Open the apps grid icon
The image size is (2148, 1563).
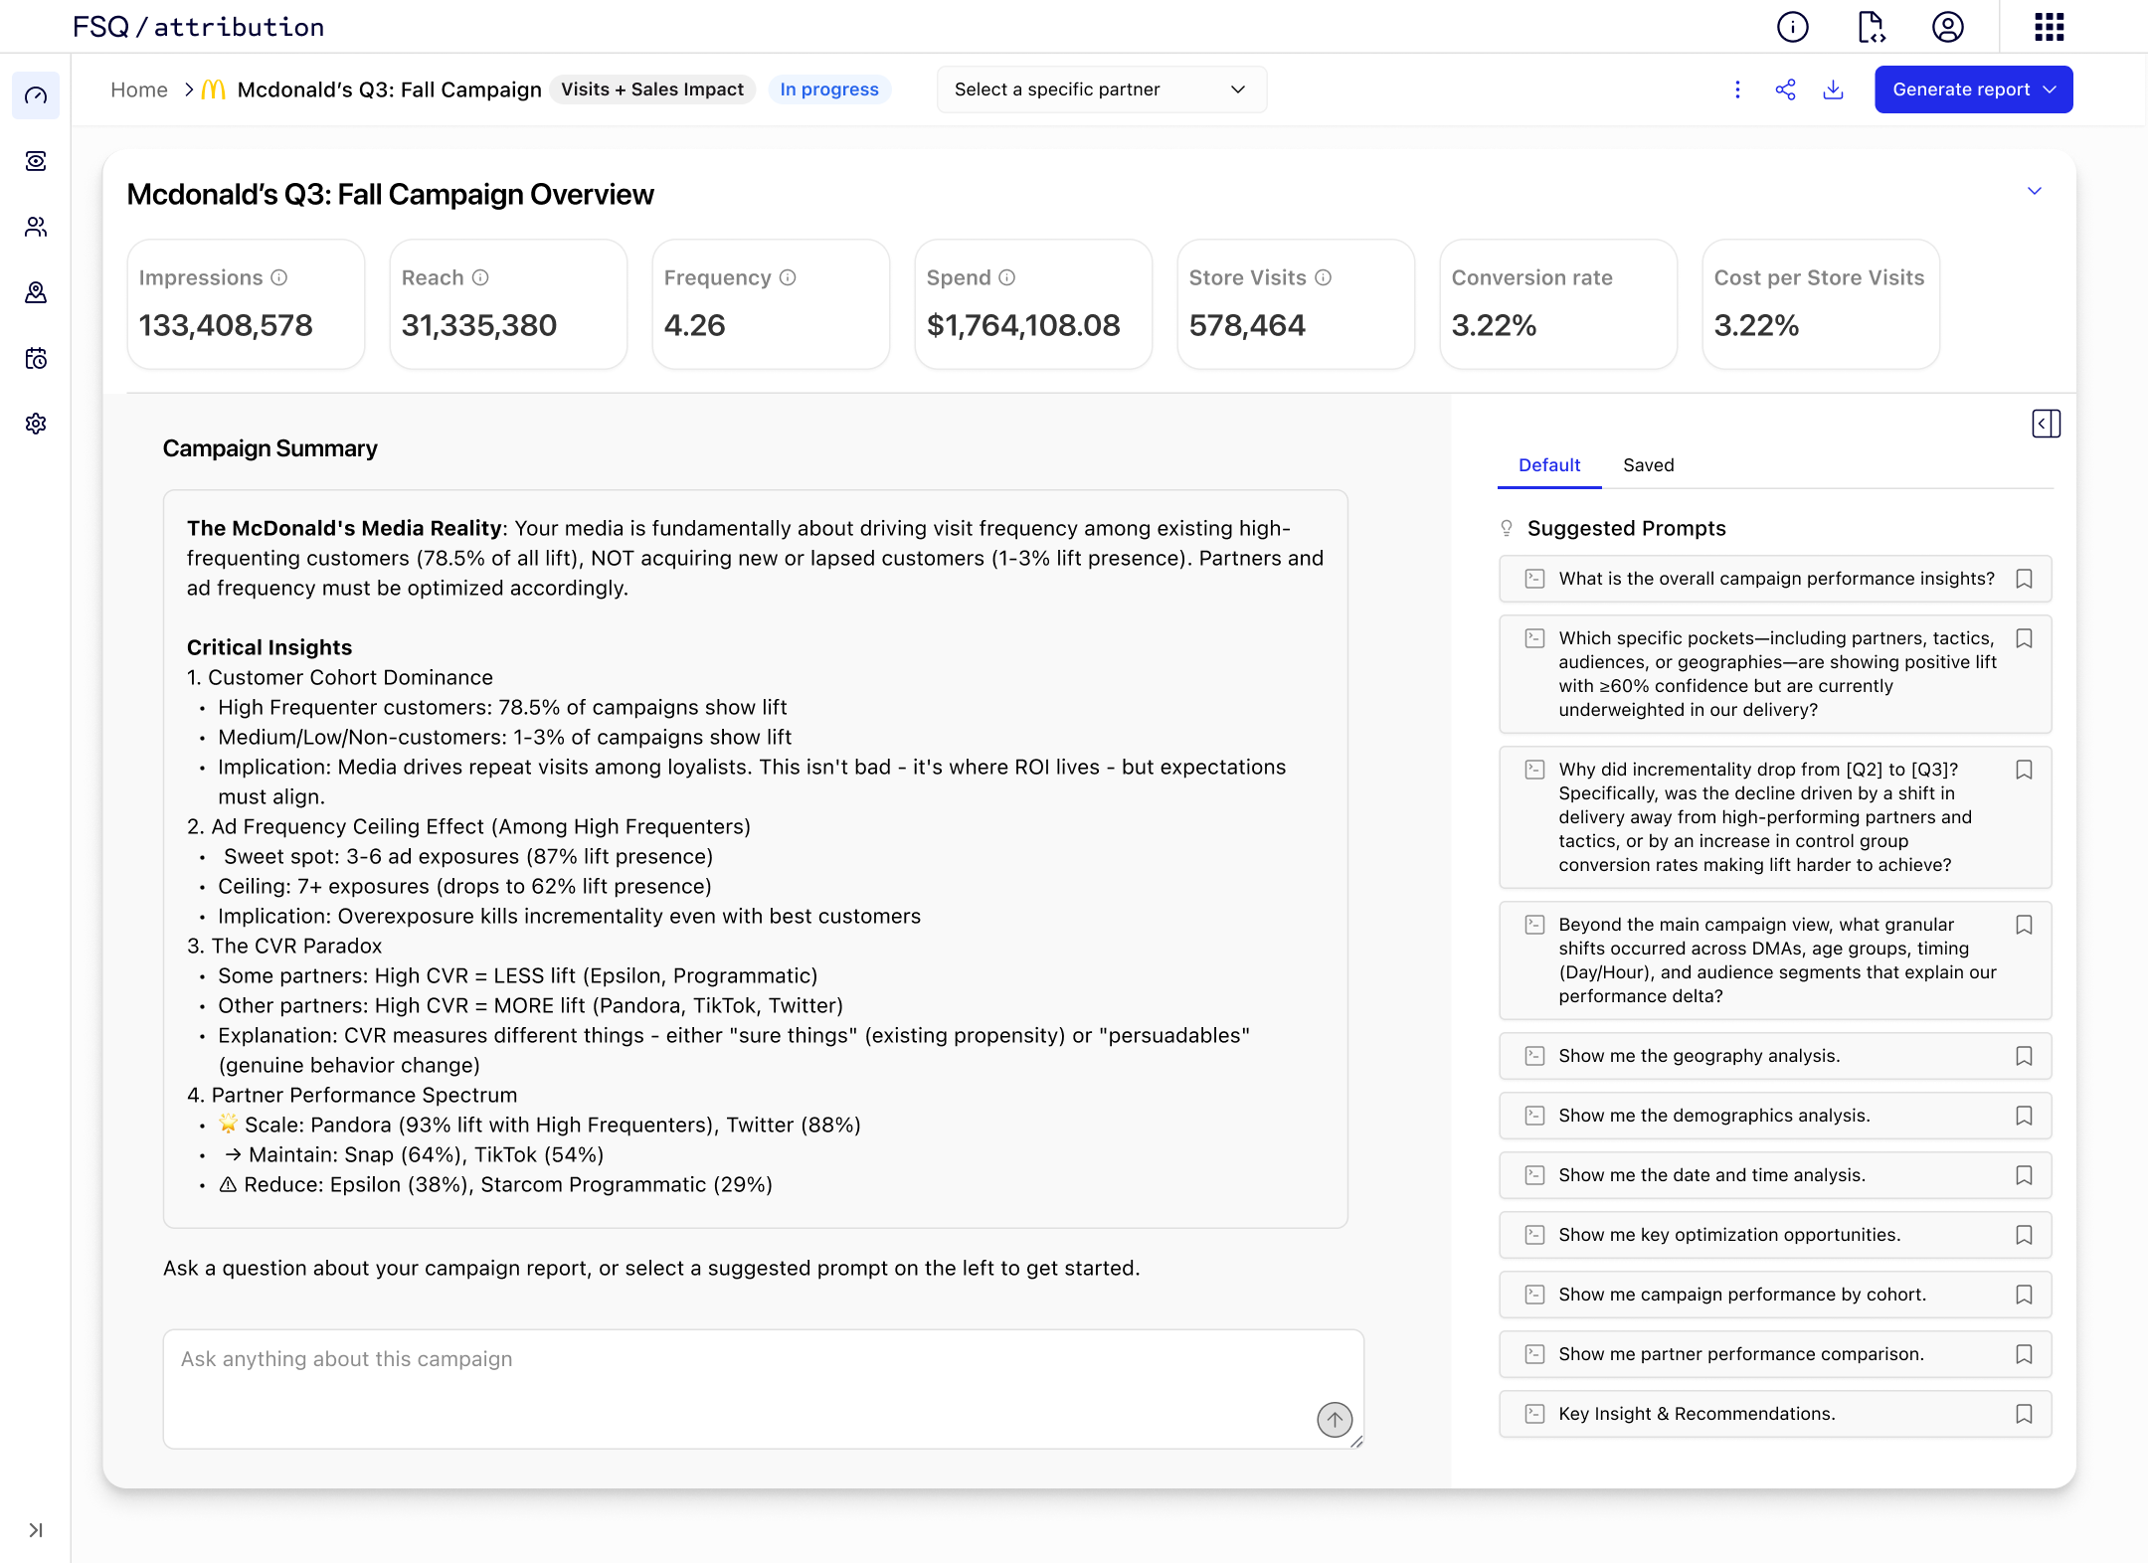click(x=2049, y=27)
